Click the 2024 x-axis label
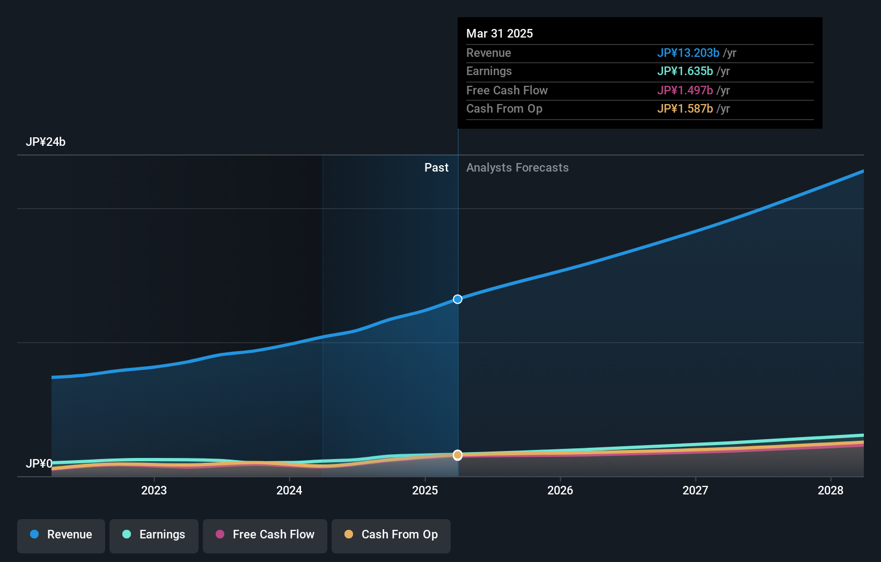The width and height of the screenshot is (881, 562). click(289, 490)
